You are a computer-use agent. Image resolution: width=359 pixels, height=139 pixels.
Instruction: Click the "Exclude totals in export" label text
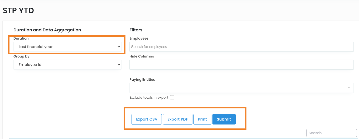(x=149, y=97)
